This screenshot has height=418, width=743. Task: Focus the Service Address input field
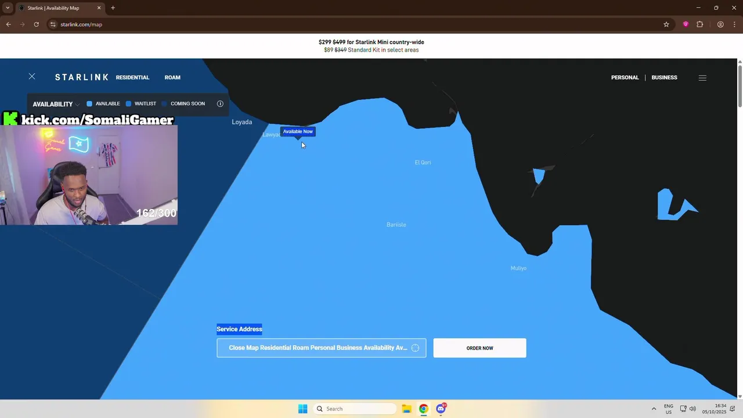pyautogui.click(x=322, y=348)
